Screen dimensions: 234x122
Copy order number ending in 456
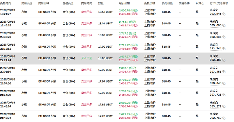tap(224, 72)
